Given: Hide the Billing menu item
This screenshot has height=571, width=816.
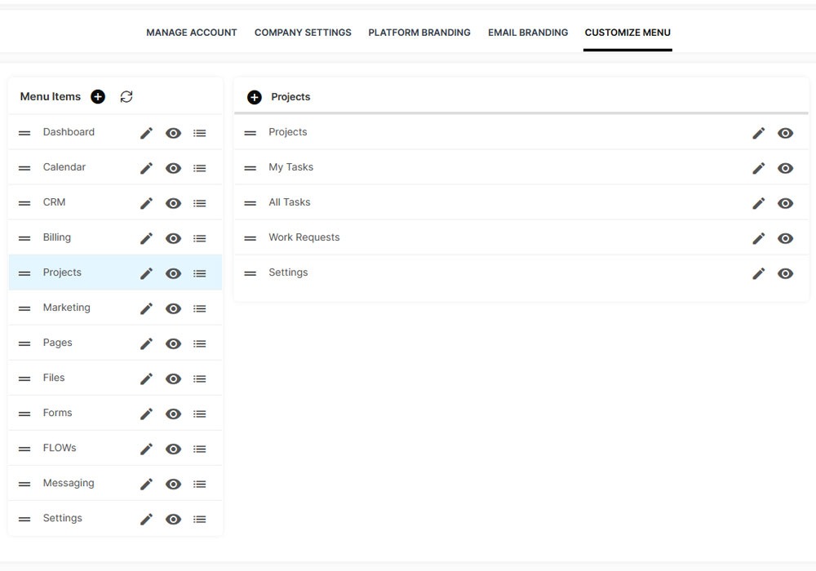Looking at the screenshot, I should pyautogui.click(x=173, y=238).
